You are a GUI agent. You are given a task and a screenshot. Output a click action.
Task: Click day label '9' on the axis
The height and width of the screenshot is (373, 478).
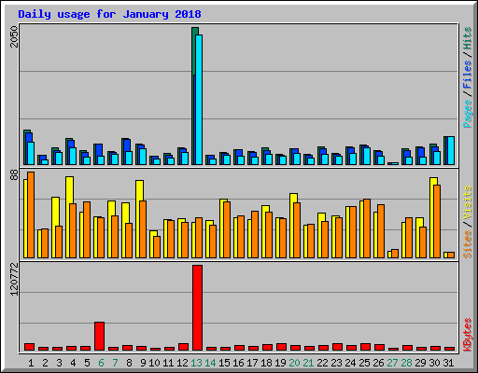(143, 363)
